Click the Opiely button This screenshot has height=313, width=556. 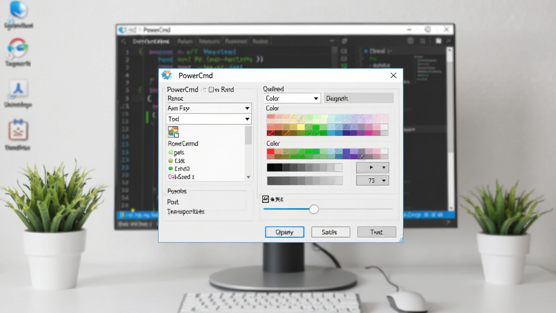point(285,232)
